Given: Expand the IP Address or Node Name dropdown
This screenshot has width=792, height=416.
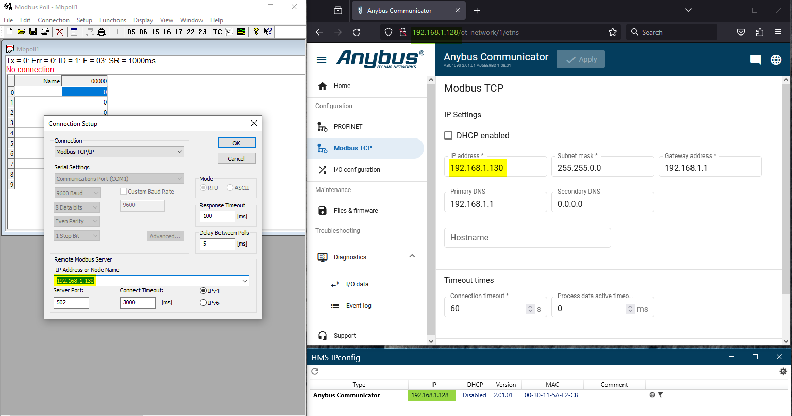Looking at the screenshot, I should 244,281.
